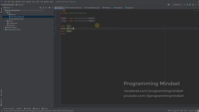Click the Collapse All icon in the Project panel
Viewport: 199px width, 112px height.
pos(46,8)
